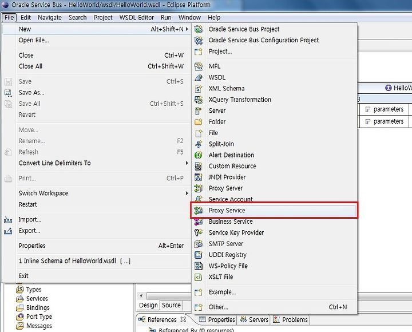Select Example... in New submenu
412x332 pixels.
point(274,292)
